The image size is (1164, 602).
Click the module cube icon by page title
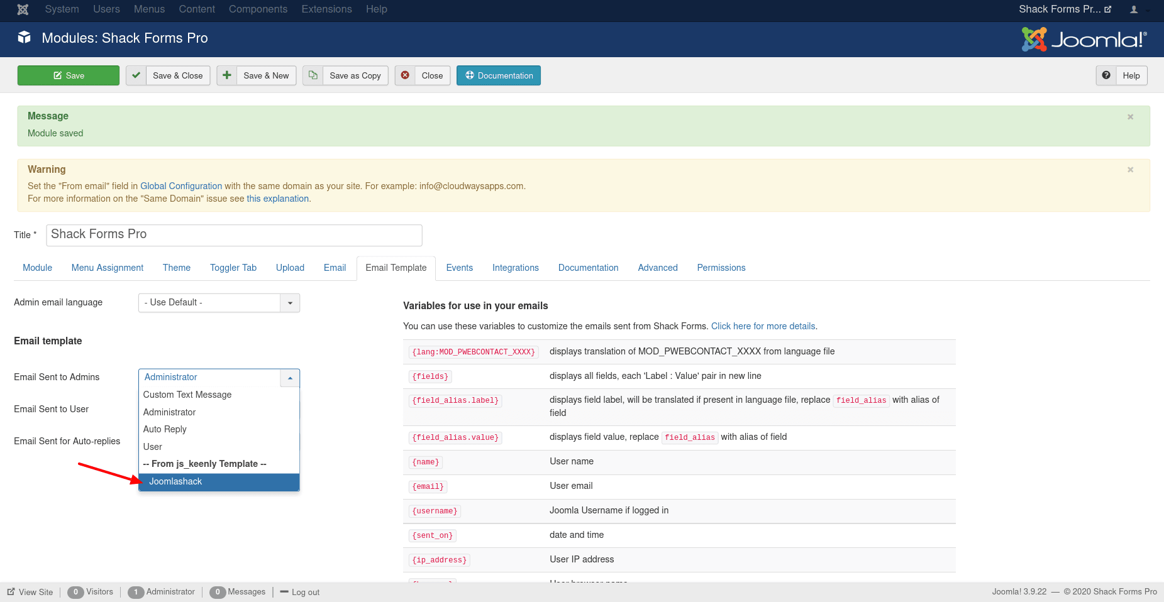click(x=24, y=38)
